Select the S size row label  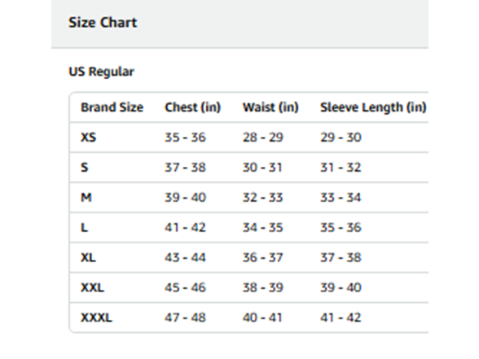(x=85, y=168)
